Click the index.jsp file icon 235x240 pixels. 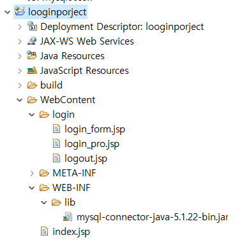[44, 231]
